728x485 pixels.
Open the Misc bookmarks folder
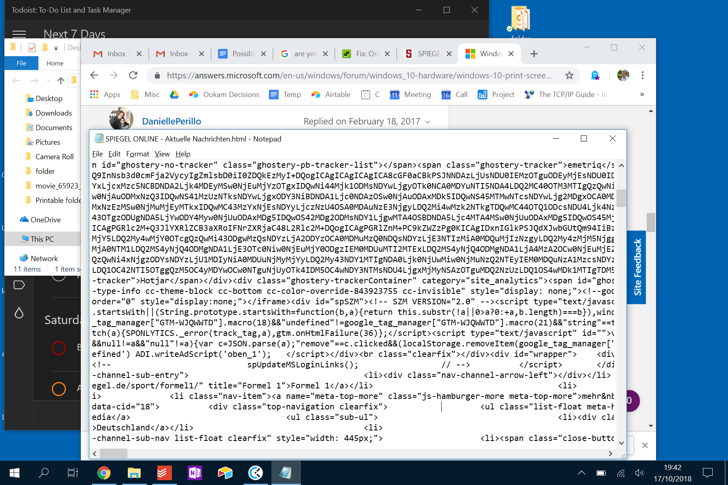pos(146,95)
